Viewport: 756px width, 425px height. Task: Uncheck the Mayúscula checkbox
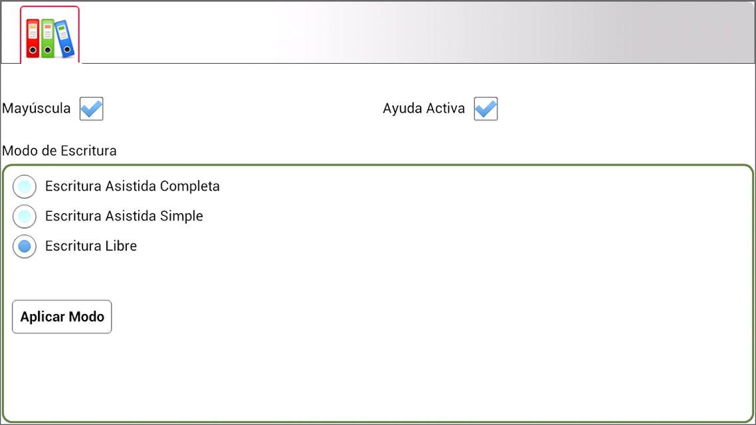(x=91, y=108)
